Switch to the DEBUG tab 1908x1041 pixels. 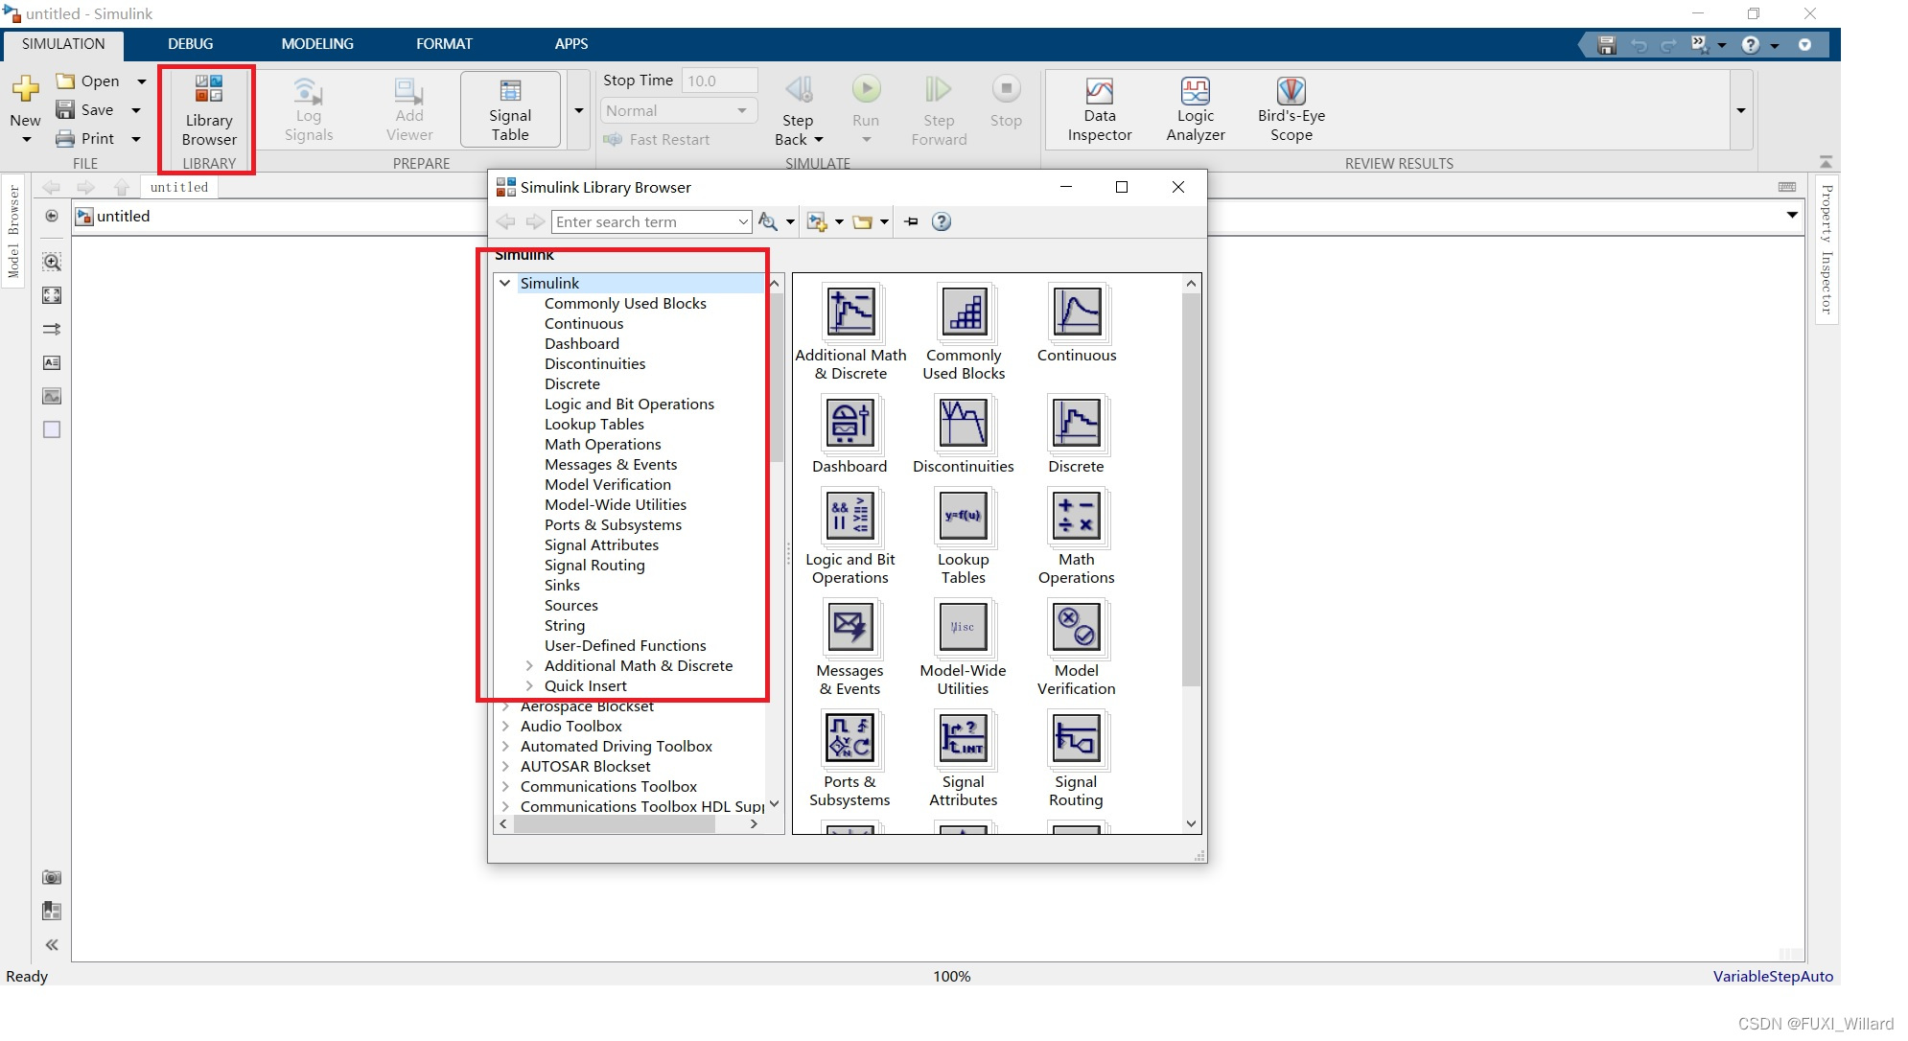190,44
